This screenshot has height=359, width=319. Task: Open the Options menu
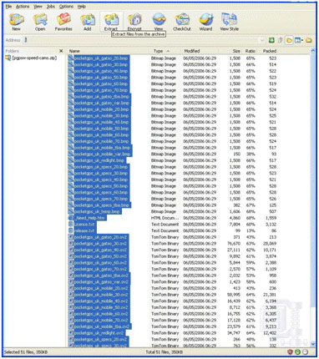point(66,7)
